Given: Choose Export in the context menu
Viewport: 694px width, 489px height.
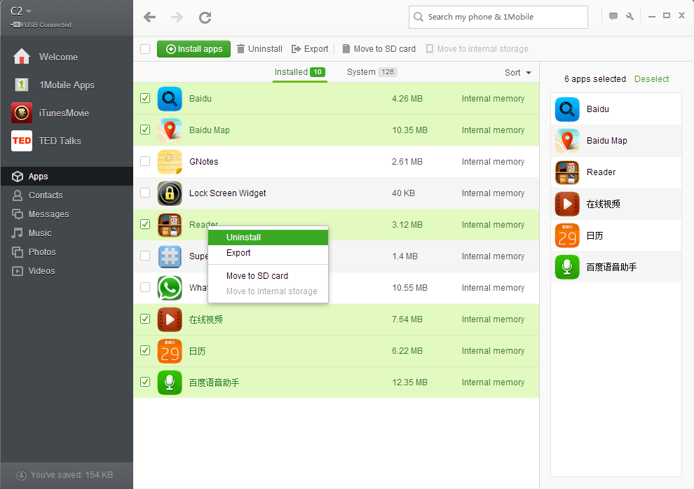Looking at the screenshot, I should 268,253.
